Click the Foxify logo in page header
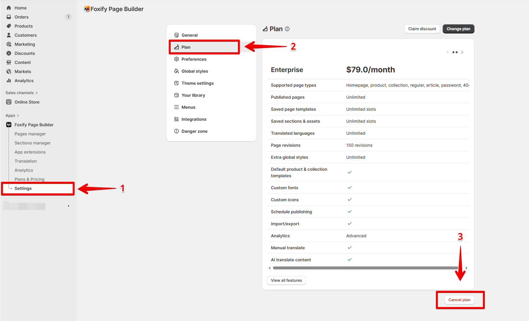 [x=87, y=9]
